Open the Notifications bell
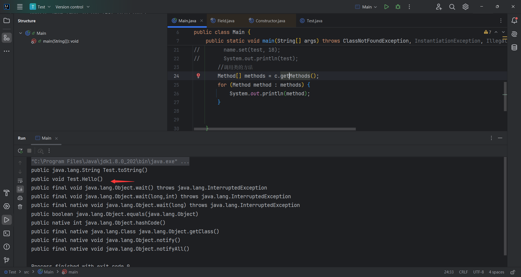Screen dimensions: 521x277 pyautogui.click(x=514, y=21)
